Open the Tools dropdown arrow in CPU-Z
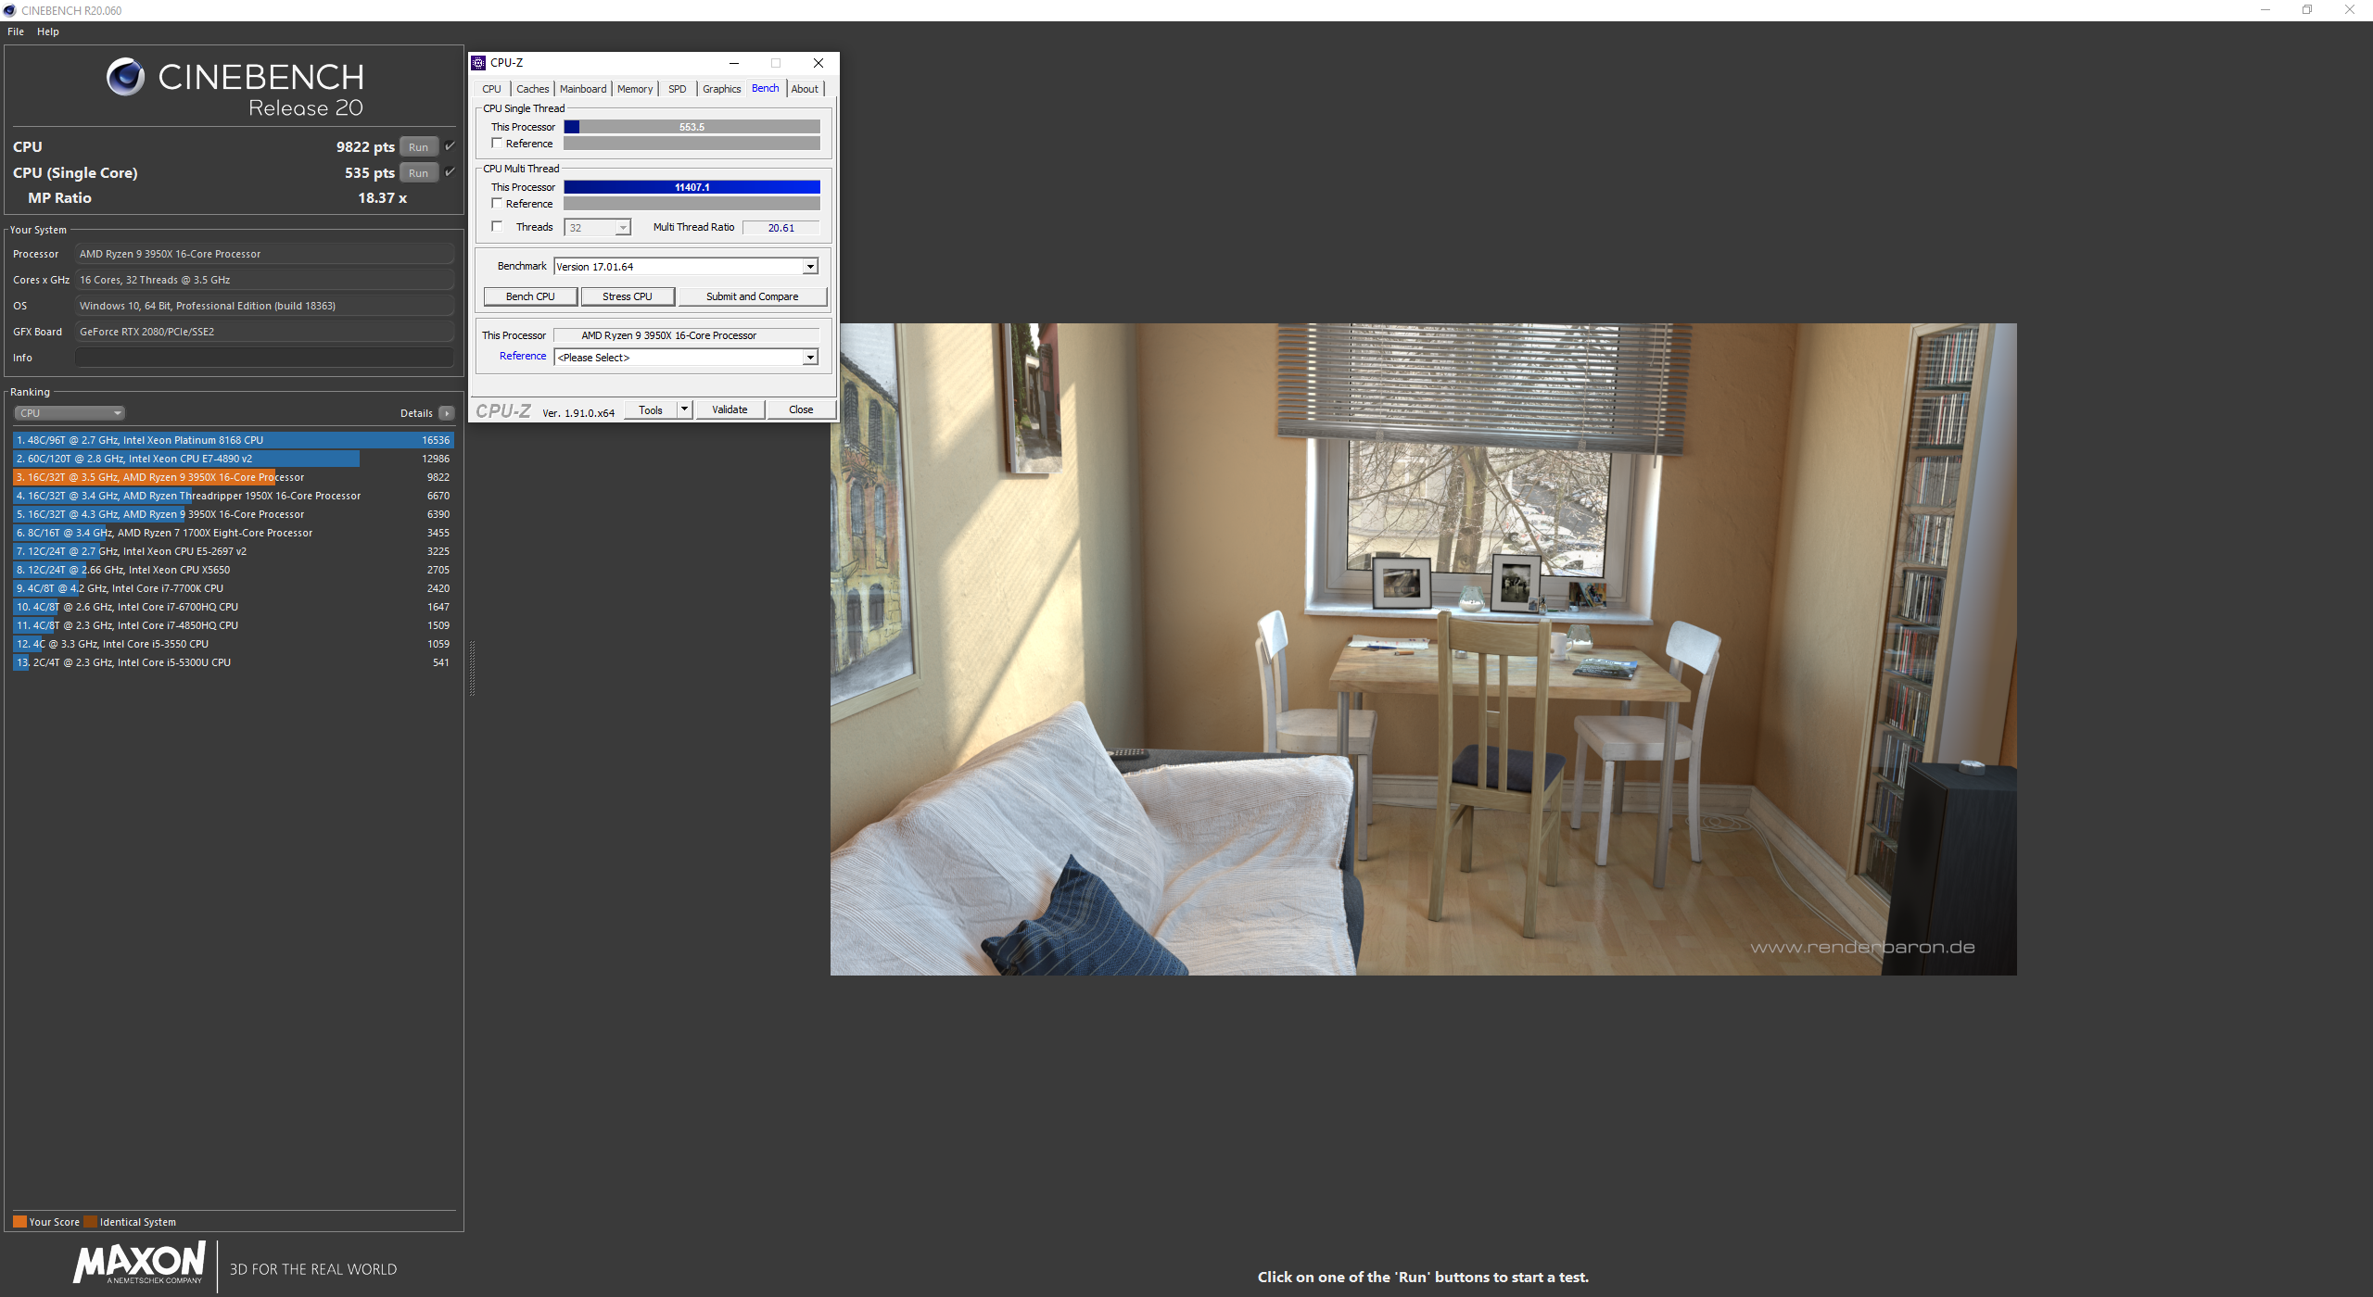This screenshot has width=2373, height=1297. click(685, 409)
